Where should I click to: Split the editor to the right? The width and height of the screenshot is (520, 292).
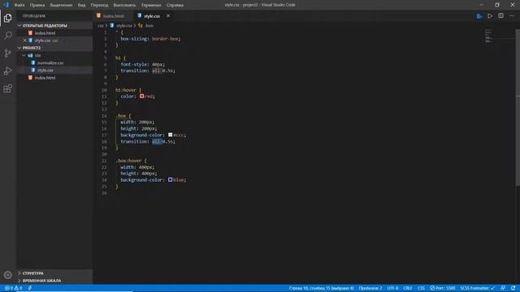500,16
